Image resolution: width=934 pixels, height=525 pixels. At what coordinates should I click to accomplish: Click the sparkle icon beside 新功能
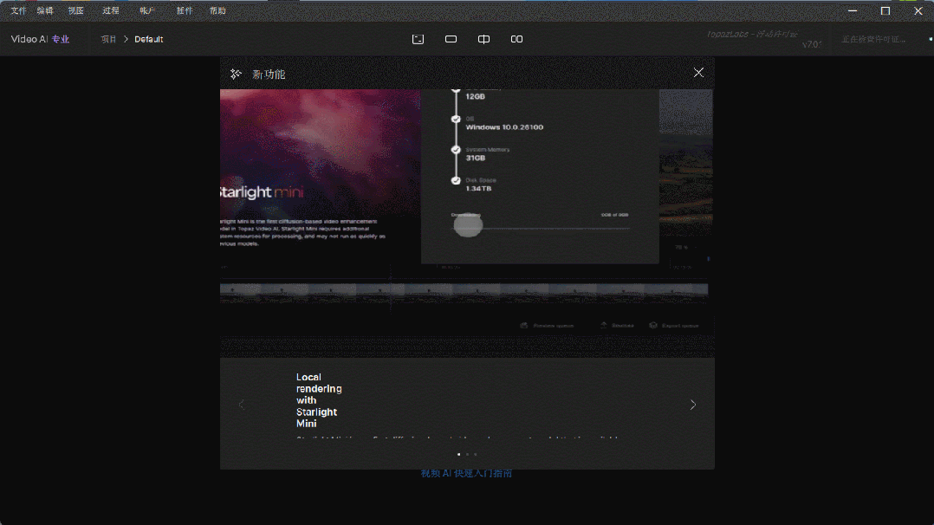pos(236,74)
